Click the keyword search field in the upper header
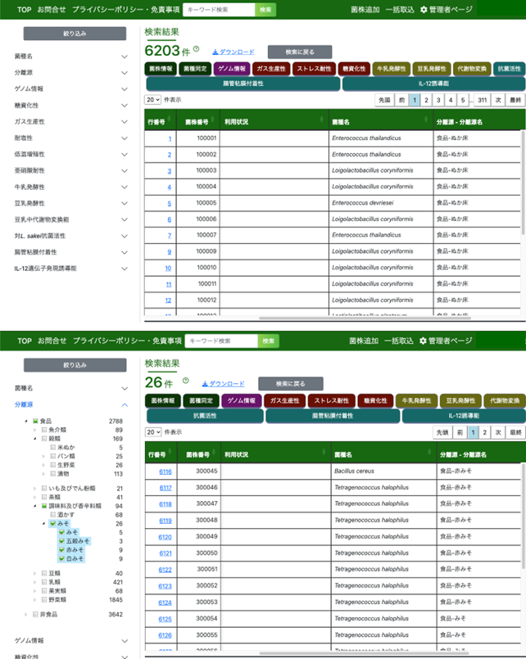 (219, 10)
